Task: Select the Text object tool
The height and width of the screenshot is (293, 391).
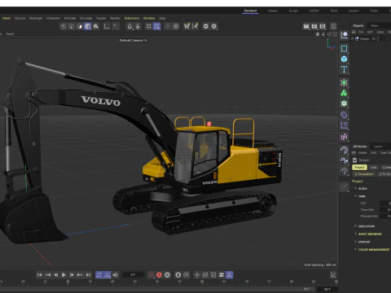Action: point(344,69)
